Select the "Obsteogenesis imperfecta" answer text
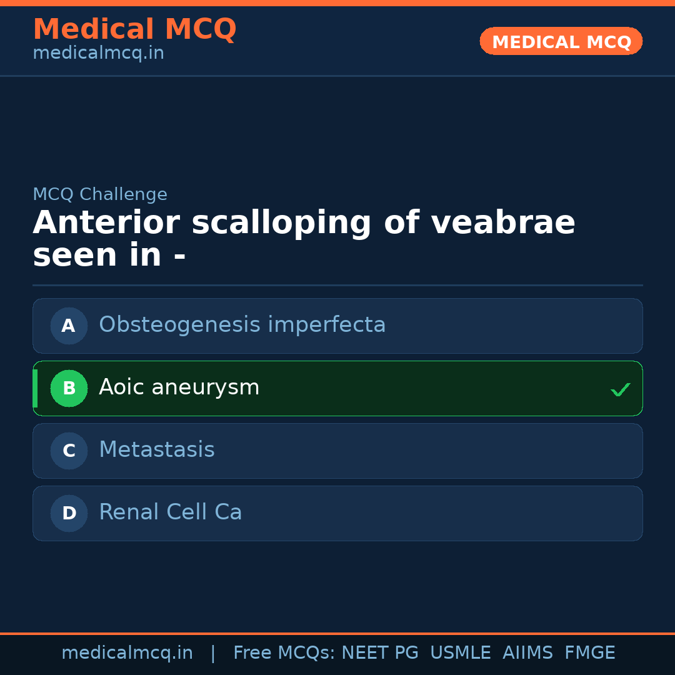 pyautogui.click(x=242, y=325)
